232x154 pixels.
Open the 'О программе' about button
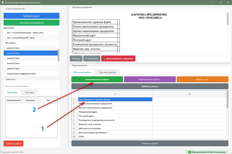coord(92,59)
